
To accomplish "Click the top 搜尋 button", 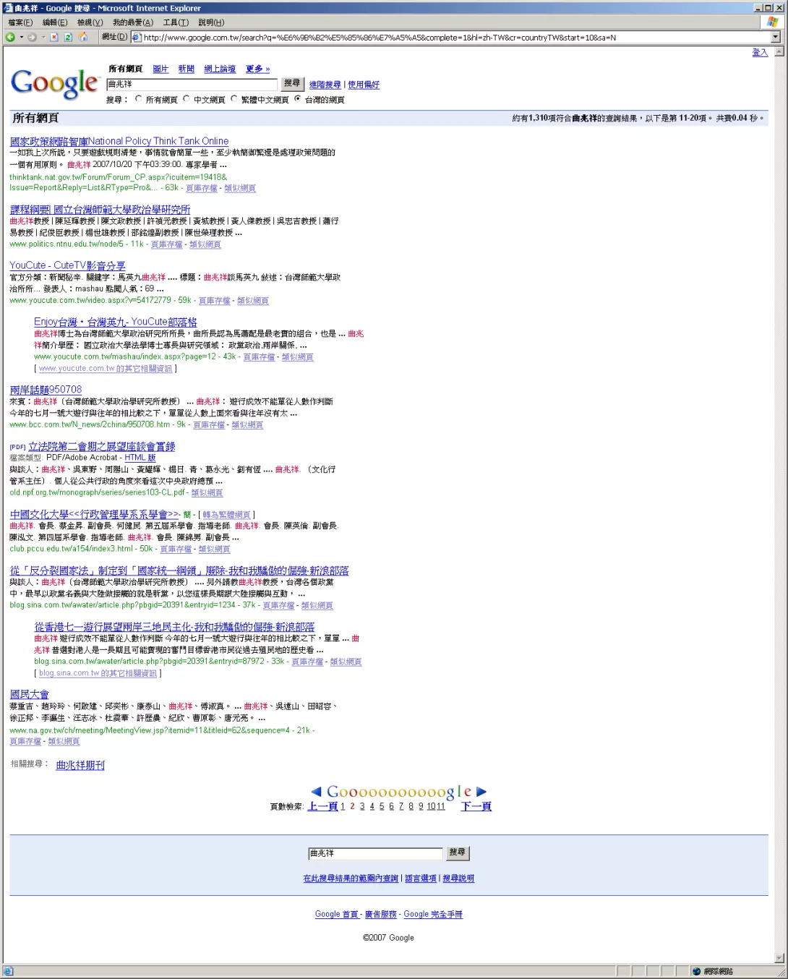I will (292, 84).
